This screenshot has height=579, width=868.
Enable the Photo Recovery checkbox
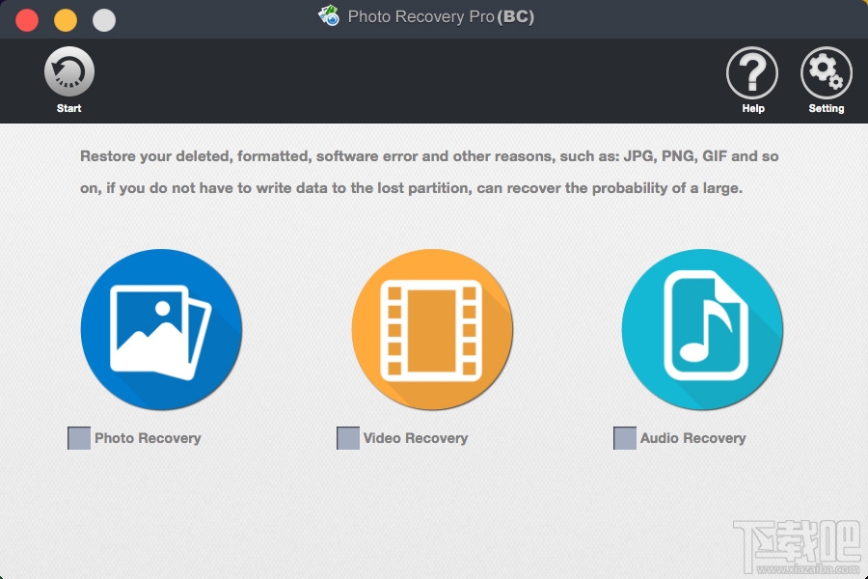click(x=79, y=438)
